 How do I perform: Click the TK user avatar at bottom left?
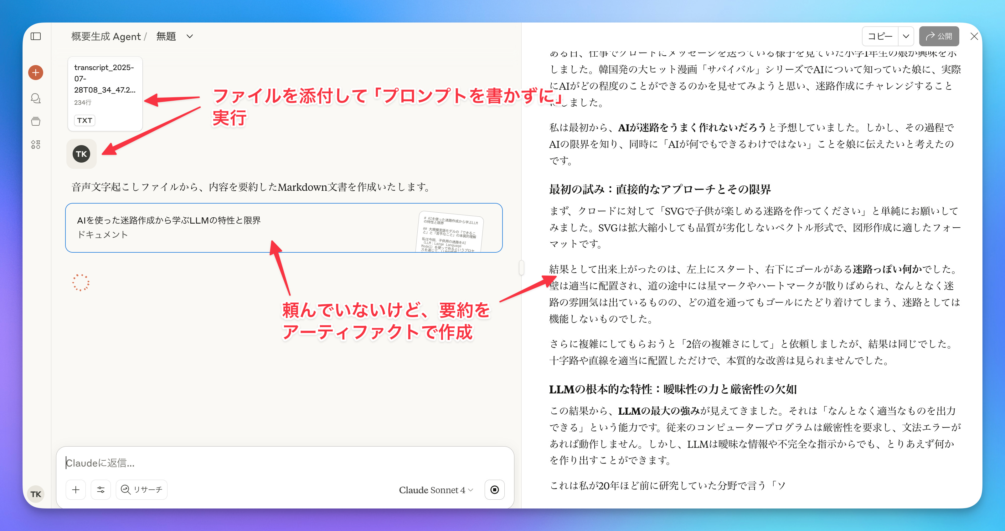35,494
